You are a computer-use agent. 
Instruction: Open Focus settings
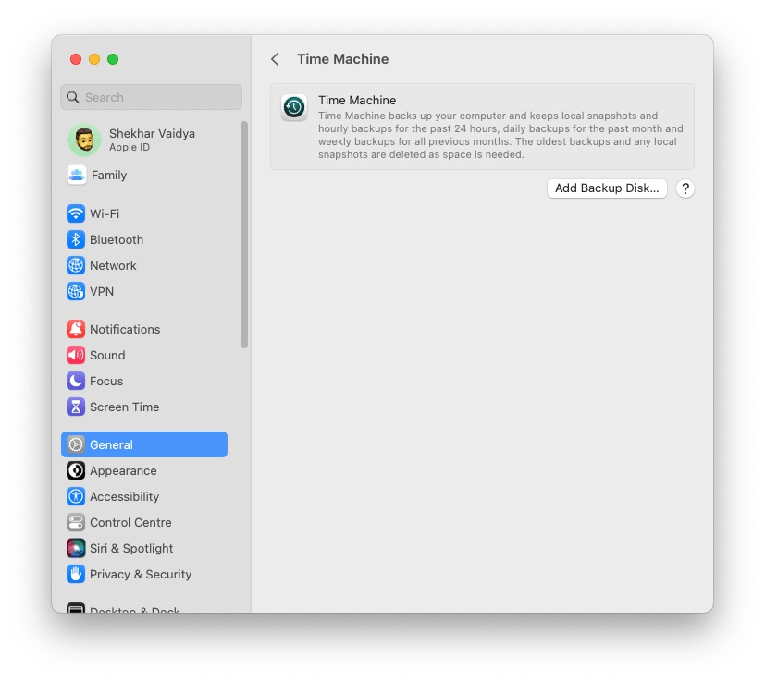click(x=106, y=381)
